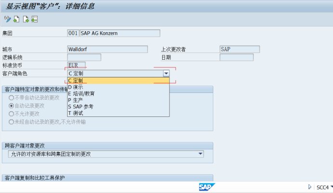333x193 pixels.
Task: Expand status bar triangle beside SCC4
Action: pos(310,187)
